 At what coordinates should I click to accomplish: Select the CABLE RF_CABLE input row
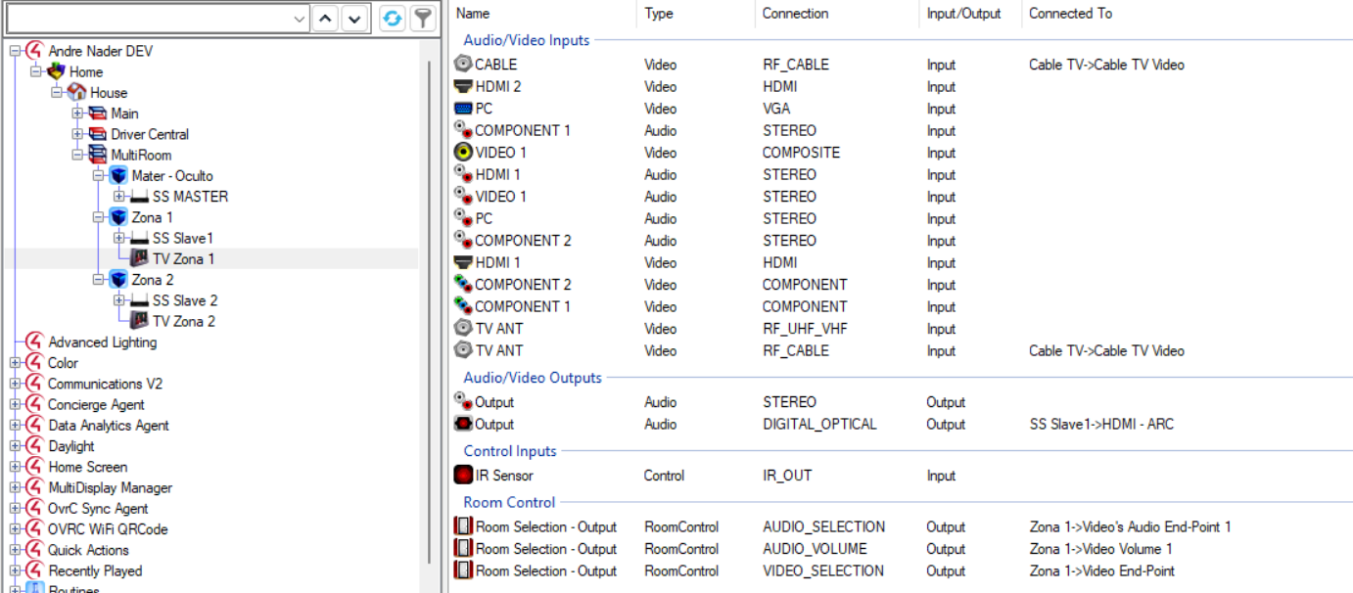(901, 65)
